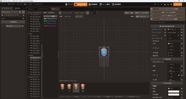The width and height of the screenshot is (186, 99).
Task: Open the シーン menu
Action: coord(4,4)
